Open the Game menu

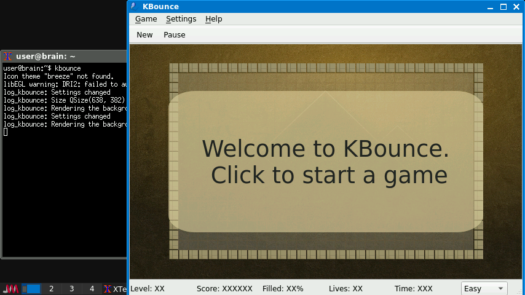point(146,19)
